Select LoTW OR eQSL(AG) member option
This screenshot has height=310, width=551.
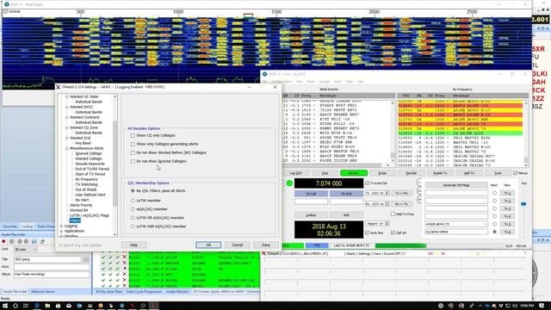point(133,218)
